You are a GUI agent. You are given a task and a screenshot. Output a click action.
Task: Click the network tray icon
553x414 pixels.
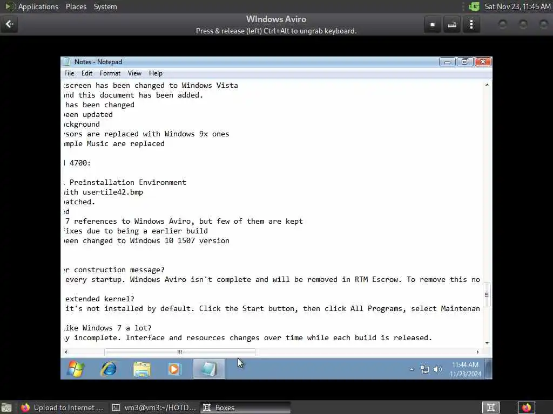click(x=425, y=369)
